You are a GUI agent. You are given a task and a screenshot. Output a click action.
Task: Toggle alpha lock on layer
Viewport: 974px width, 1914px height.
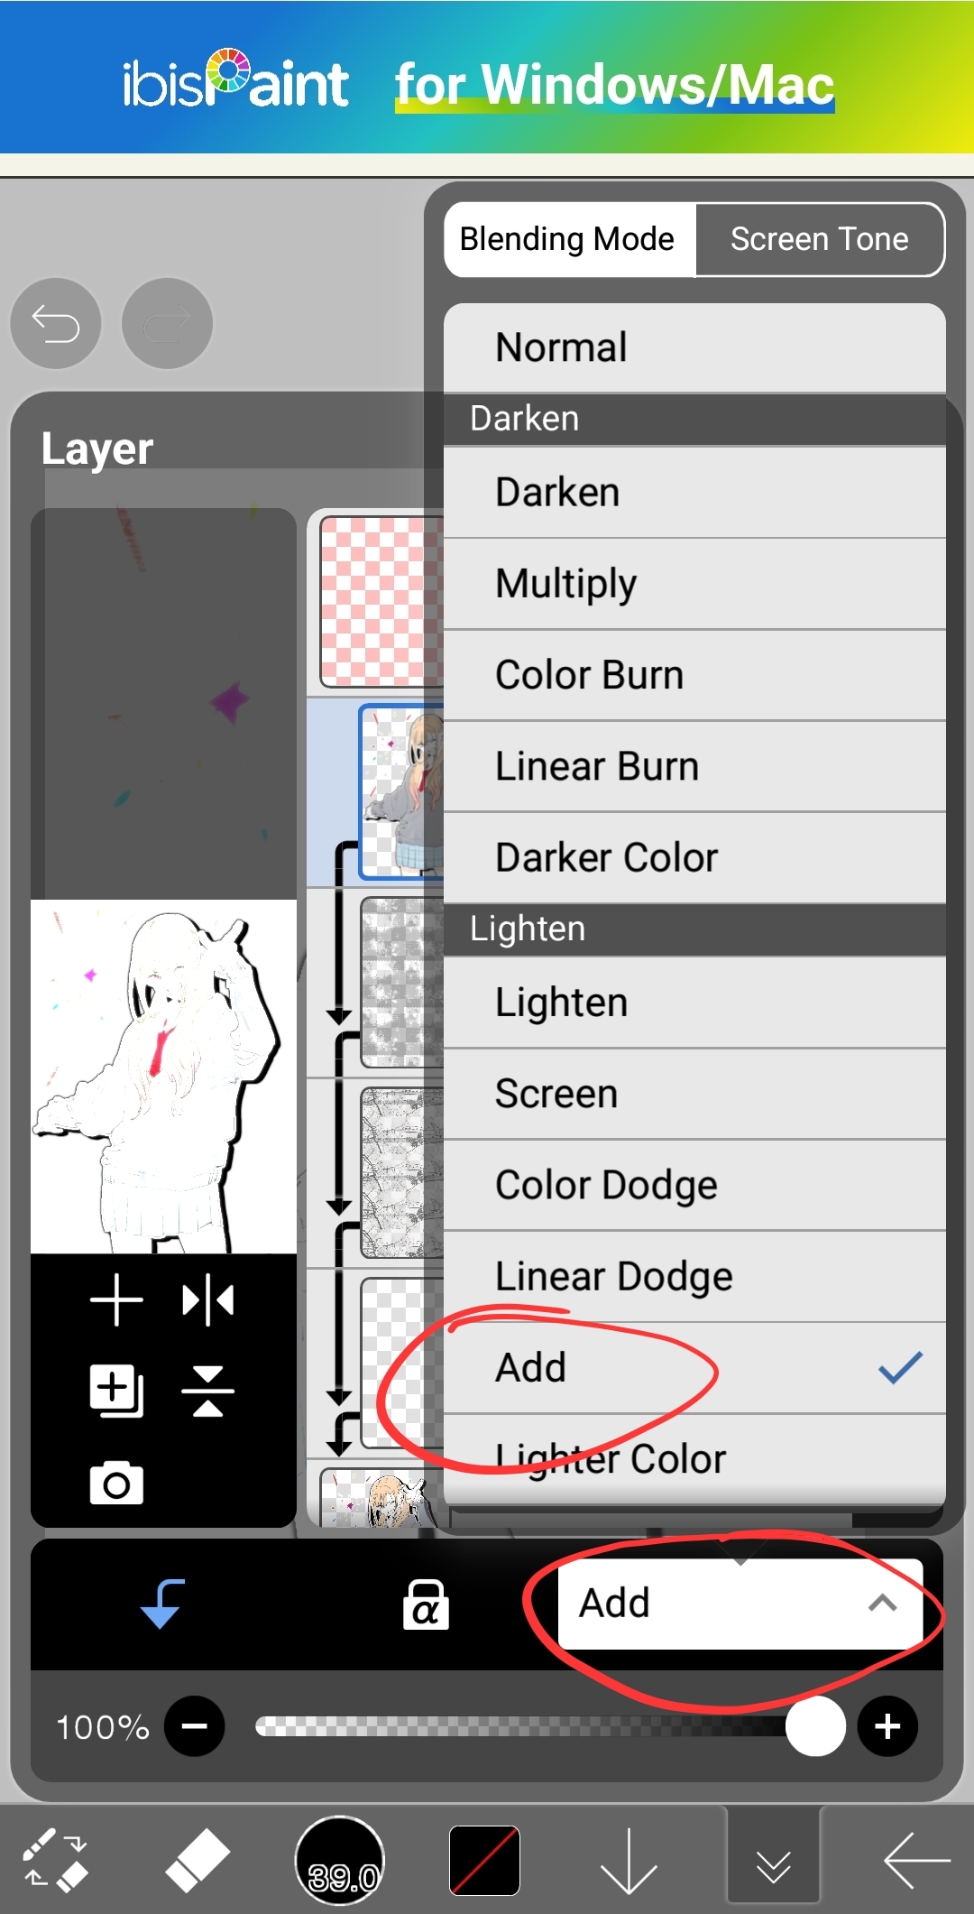[426, 1604]
